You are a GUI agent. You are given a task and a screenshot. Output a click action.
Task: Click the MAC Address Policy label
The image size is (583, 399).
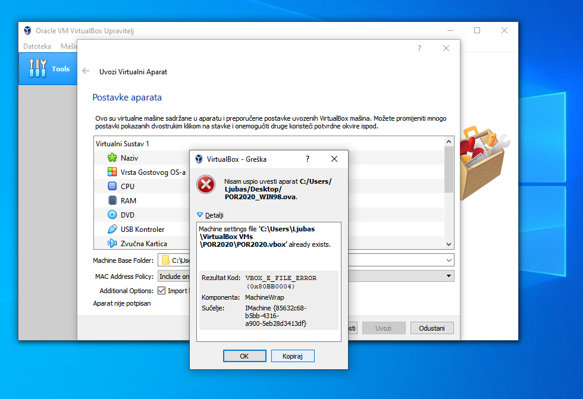click(x=124, y=277)
